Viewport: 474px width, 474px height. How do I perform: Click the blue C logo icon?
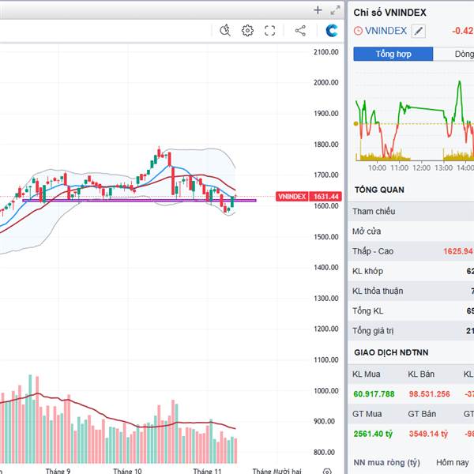pyautogui.click(x=332, y=30)
